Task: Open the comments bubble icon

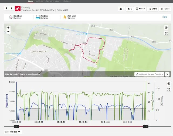Action: [129, 9]
